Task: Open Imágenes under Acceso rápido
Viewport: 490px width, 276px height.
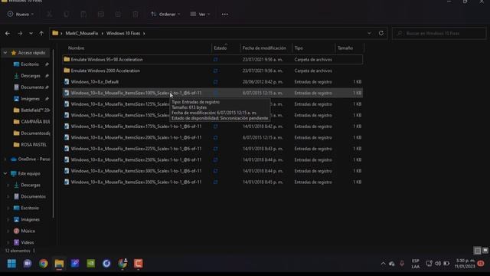Action: [31, 99]
